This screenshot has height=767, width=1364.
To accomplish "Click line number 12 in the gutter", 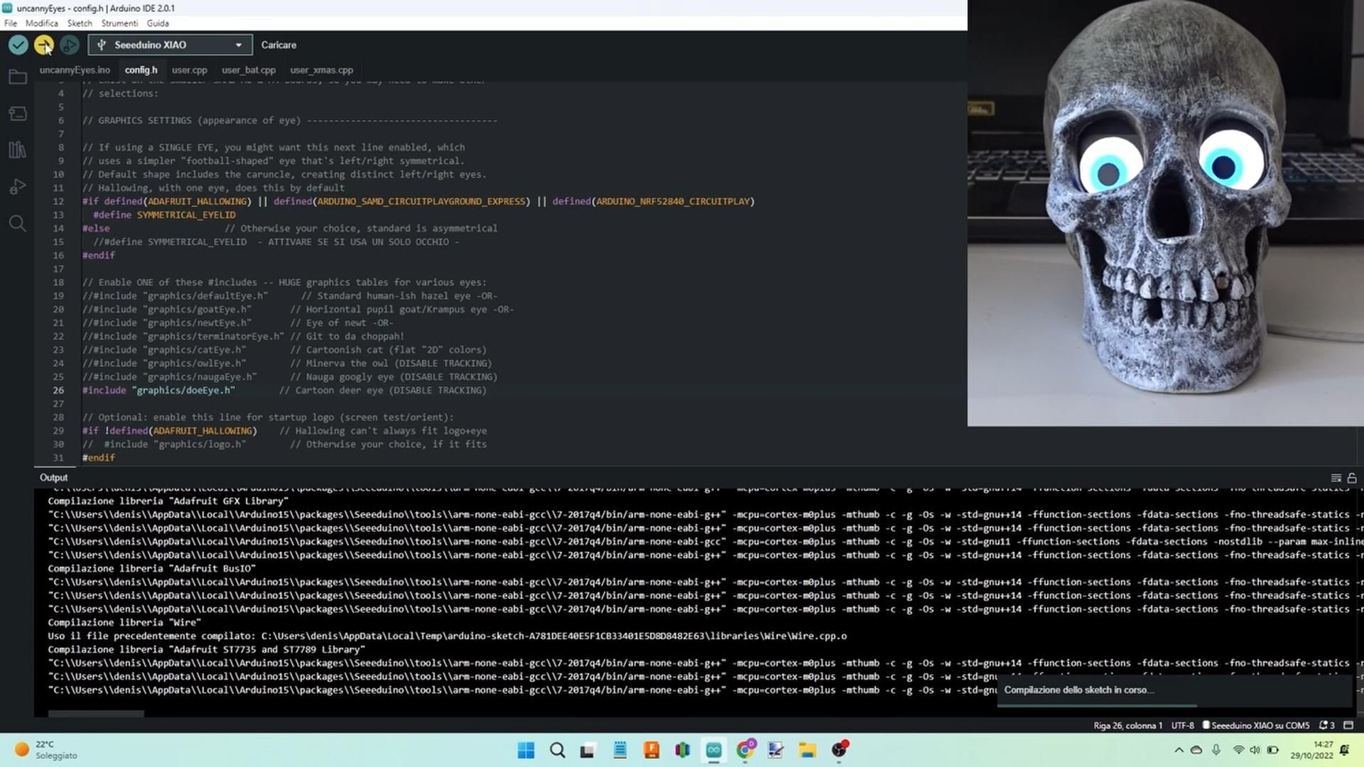I will (58, 201).
